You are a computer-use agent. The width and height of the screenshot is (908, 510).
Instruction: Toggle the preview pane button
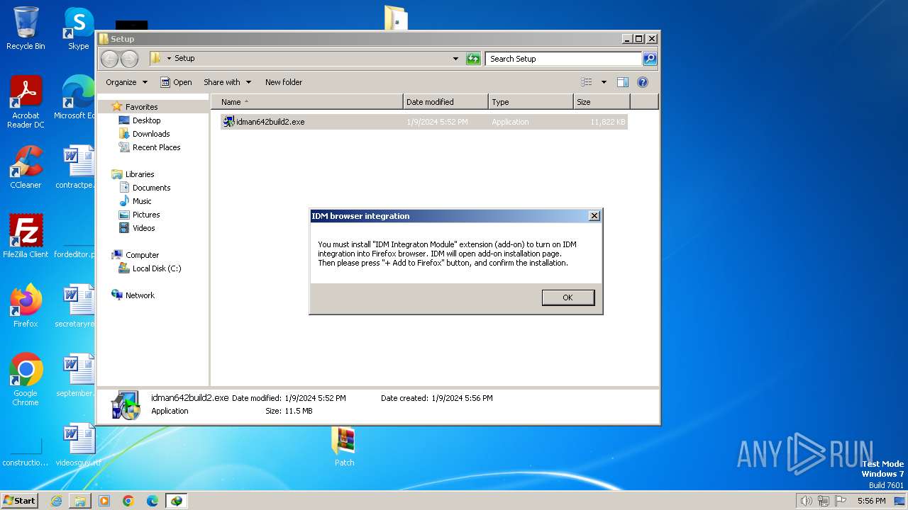[x=623, y=82]
